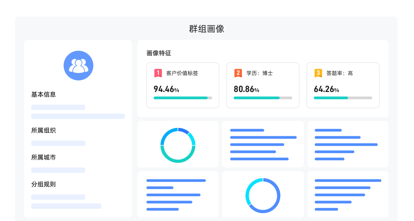Click the 画像特征 heading
This screenshot has width=414, height=221.
pos(159,53)
